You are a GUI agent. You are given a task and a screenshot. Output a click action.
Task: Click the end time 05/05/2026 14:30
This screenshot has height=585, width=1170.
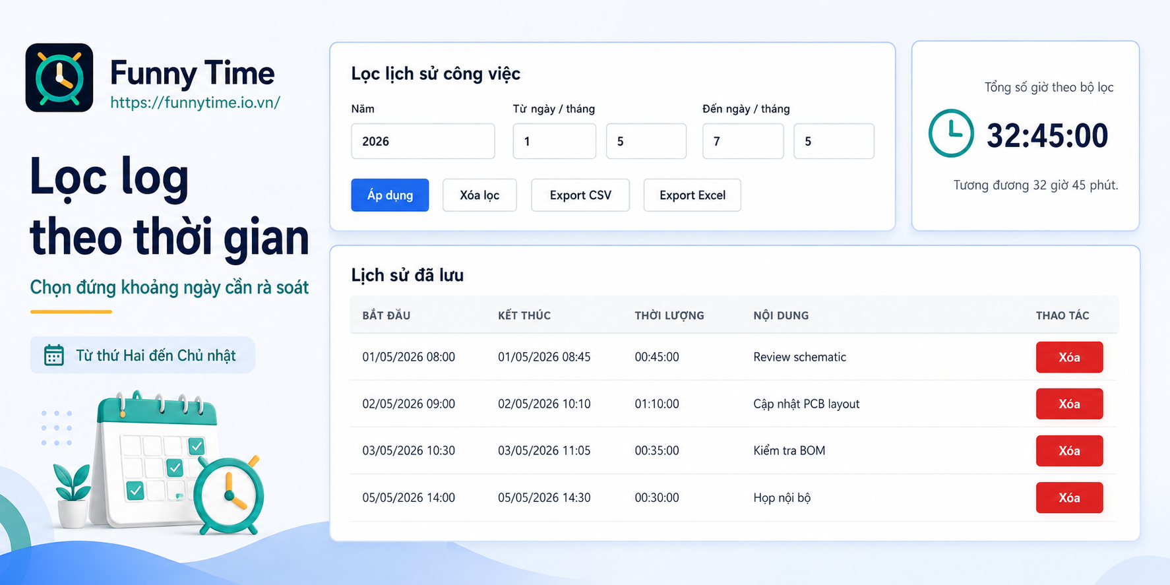544,497
